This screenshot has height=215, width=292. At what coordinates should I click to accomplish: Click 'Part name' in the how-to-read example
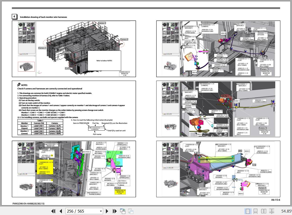click(97, 134)
